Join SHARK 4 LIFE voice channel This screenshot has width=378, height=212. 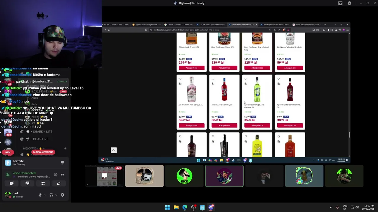coord(43,132)
